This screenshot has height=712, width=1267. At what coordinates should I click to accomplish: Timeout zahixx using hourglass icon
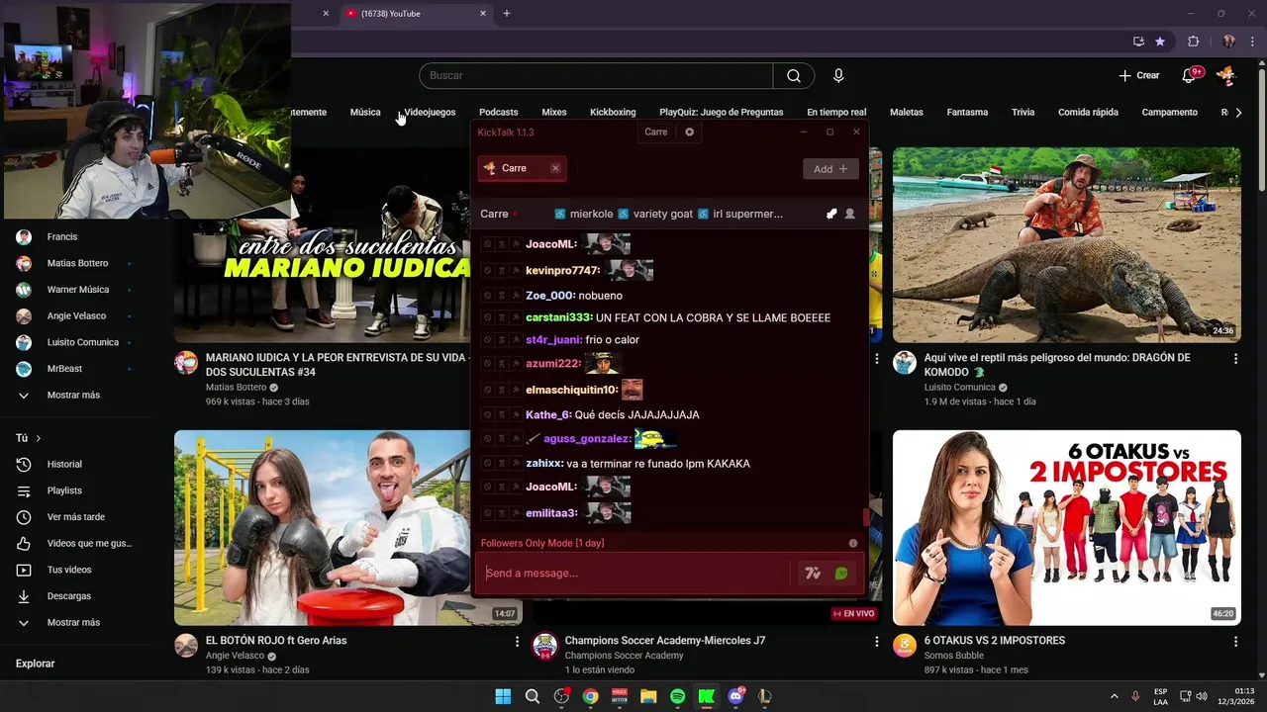(x=502, y=463)
